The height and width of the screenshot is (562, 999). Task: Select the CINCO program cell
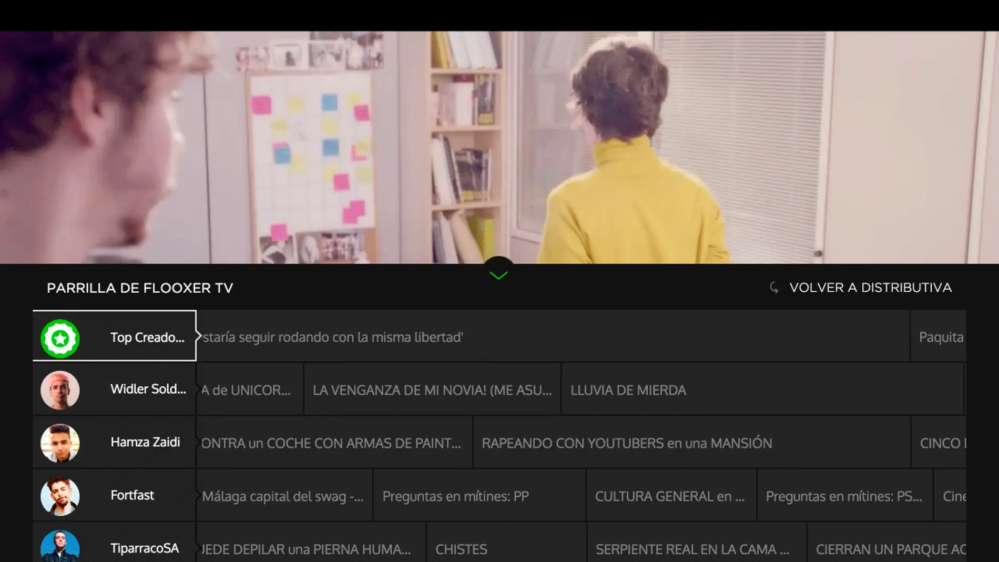click(x=939, y=443)
